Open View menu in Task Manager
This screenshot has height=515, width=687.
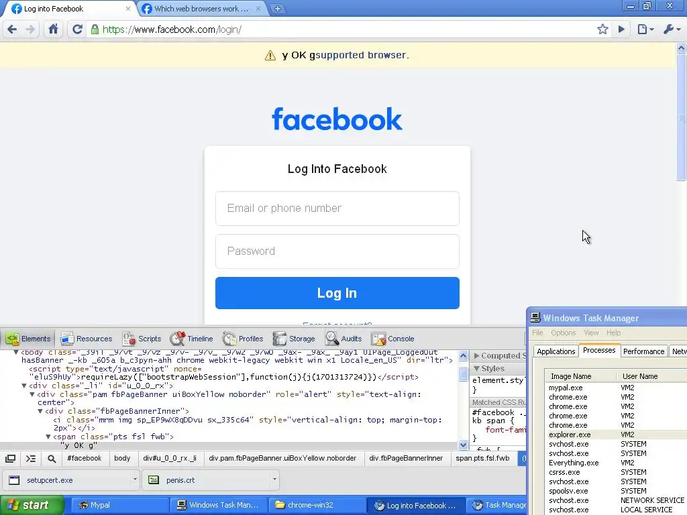pos(591,333)
